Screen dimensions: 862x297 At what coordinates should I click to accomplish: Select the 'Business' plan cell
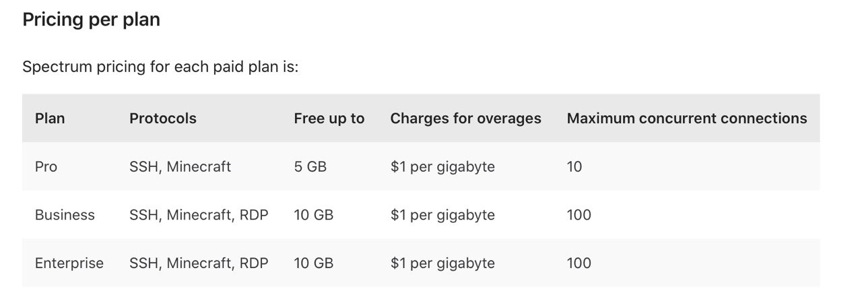pos(65,215)
